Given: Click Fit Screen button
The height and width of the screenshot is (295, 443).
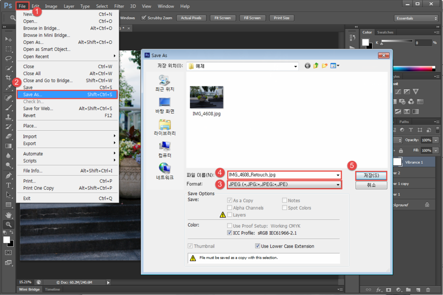Looking at the screenshot, I should click(222, 18).
